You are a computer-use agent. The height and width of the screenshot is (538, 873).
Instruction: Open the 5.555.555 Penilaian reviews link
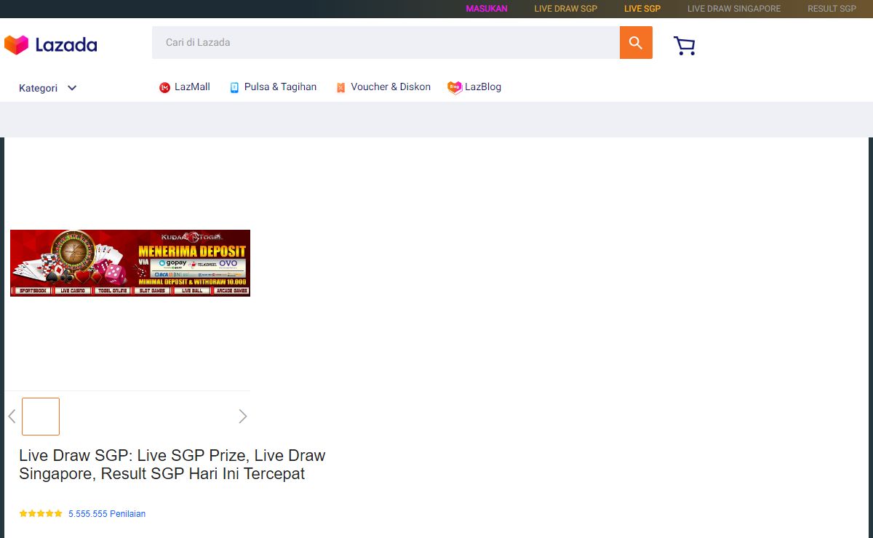tap(107, 513)
